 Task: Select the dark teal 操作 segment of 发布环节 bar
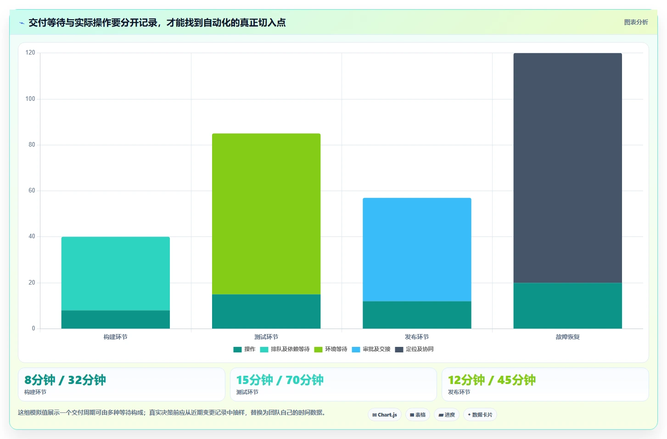417,315
